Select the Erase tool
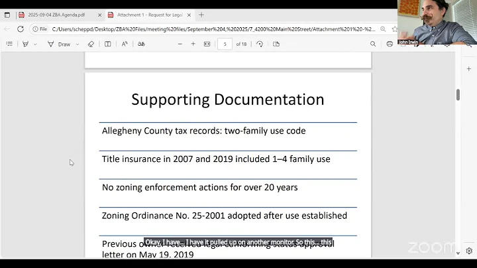 pos(91,44)
